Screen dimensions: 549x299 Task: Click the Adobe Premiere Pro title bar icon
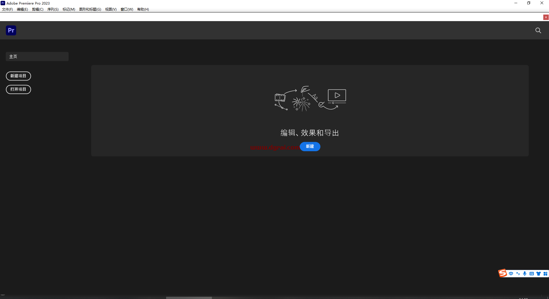click(3, 3)
